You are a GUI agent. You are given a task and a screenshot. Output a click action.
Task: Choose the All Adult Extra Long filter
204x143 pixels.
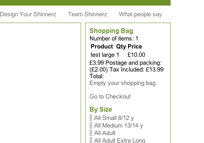pos(120,140)
